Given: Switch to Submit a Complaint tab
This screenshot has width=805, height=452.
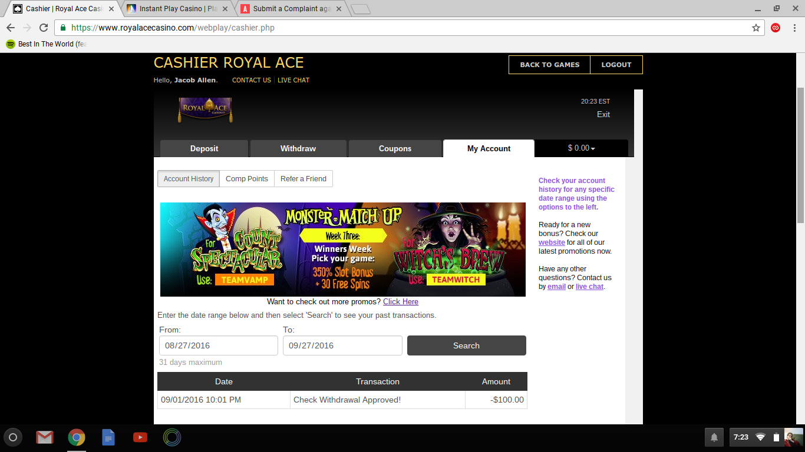Looking at the screenshot, I should coord(292,9).
